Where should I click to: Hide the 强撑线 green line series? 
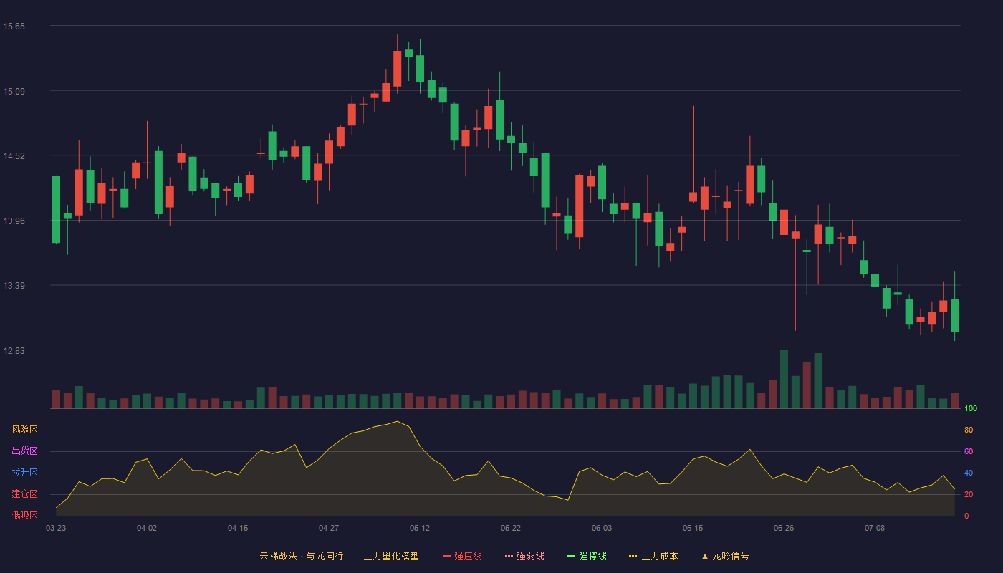click(587, 556)
